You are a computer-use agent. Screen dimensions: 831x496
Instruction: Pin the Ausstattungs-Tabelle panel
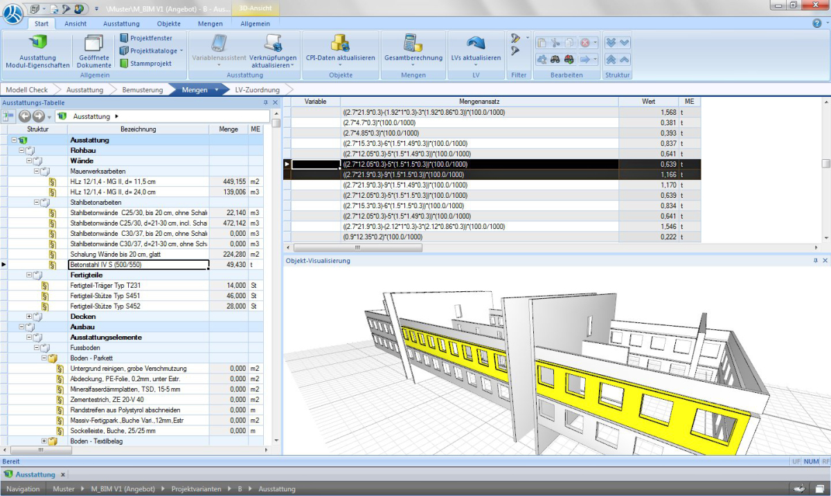point(265,103)
